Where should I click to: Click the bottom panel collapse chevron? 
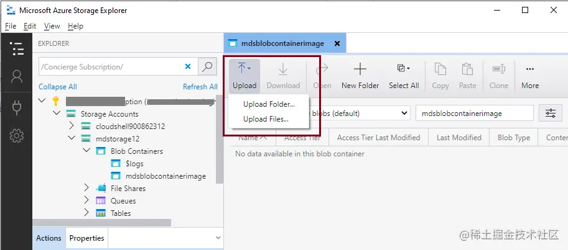pyautogui.click(x=218, y=238)
